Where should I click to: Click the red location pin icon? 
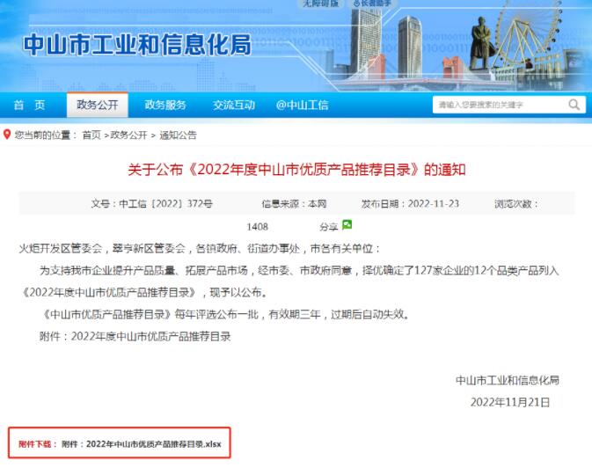point(7,135)
